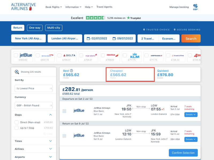Open the Help dropdown menu
Screen dimensions: 214x160
tap(89, 7)
